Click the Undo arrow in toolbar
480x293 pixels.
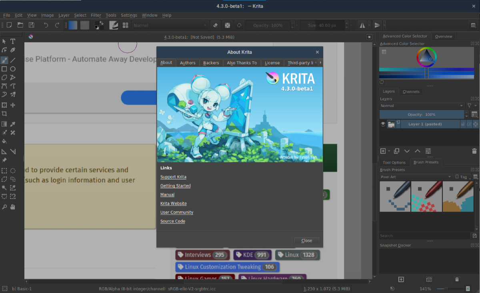[46, 25]
